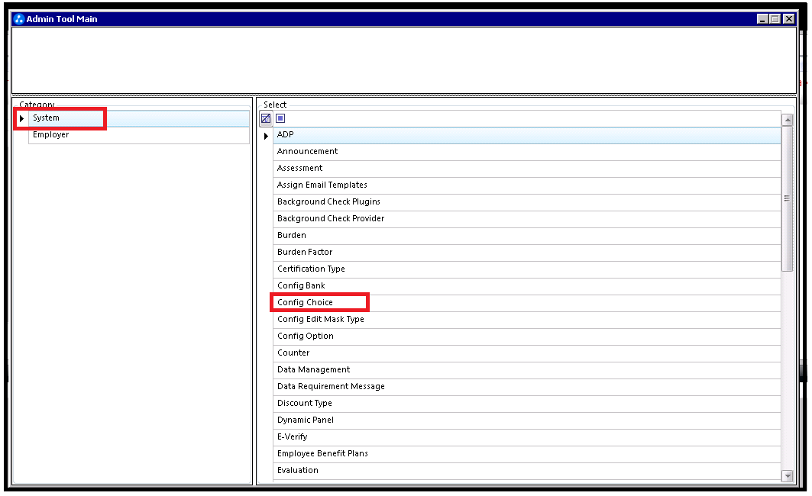Select Data Requirement Message
This screenshot has height=496, width=812.
(526, 387)
